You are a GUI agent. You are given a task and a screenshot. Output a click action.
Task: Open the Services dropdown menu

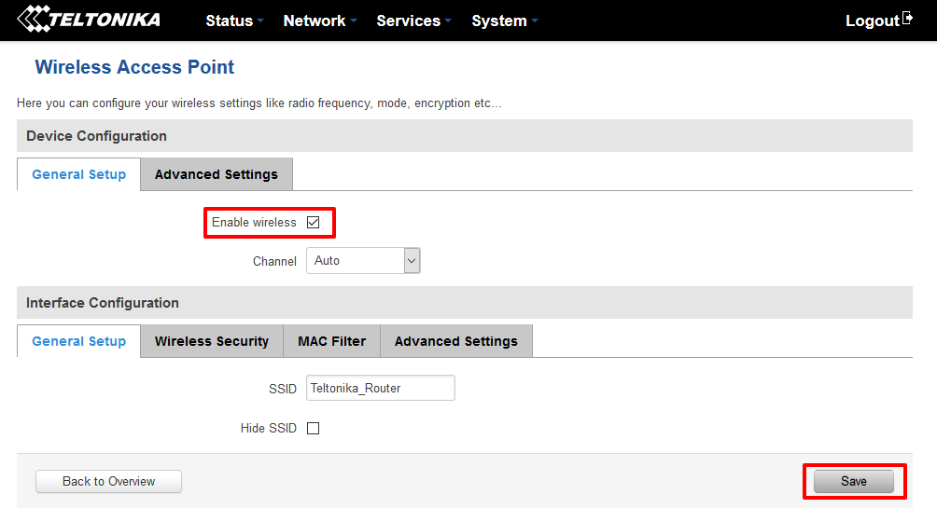coord(413,21)
